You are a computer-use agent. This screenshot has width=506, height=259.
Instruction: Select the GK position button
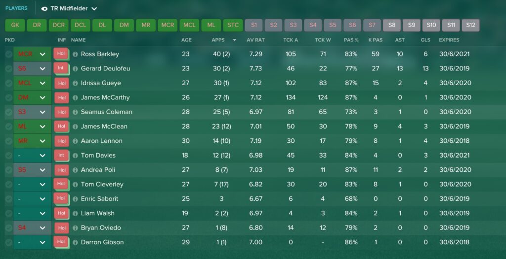pos(15,25)
